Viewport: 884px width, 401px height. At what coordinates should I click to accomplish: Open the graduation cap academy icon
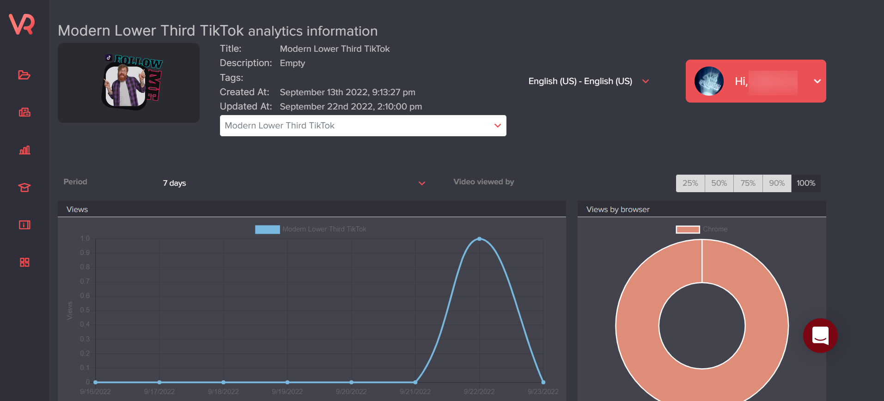click(24, 187)
